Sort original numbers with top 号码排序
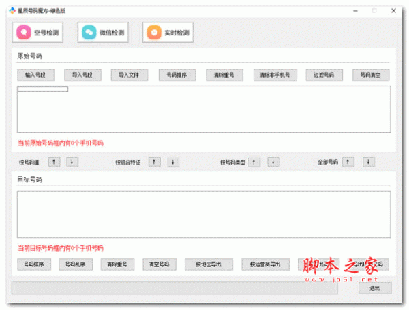409x310 pixels. (177, 75)
